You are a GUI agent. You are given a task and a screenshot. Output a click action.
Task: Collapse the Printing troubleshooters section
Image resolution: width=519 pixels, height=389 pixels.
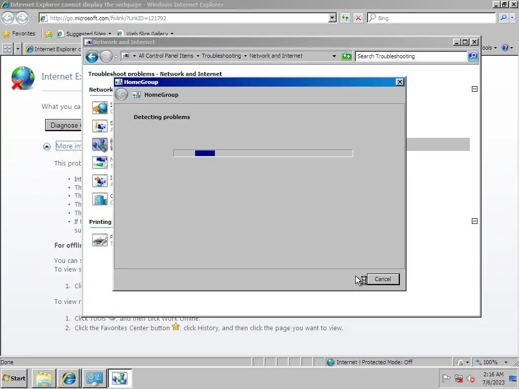474,221
